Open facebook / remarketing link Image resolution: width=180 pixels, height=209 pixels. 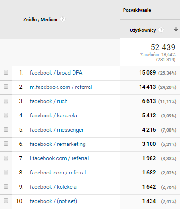pyautogui.click(x=58, y=144)
